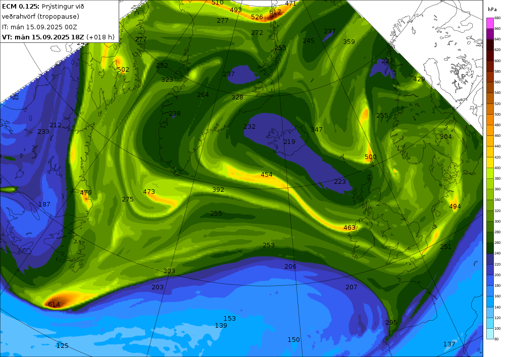This screenshot has height=357, width=505.
Task: Click the 232 pressure value
Action: point(249,127)
